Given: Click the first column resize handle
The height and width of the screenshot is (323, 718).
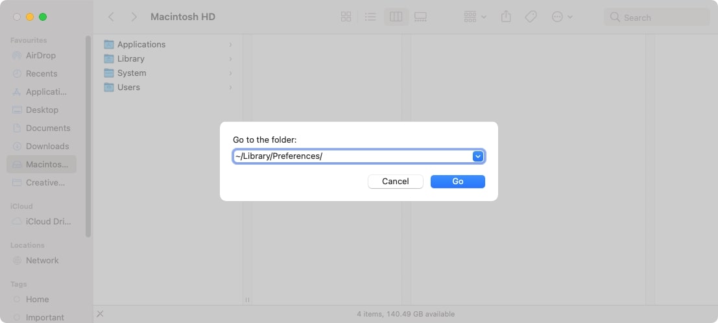Looking at the screenshot, I should point(247,300).
